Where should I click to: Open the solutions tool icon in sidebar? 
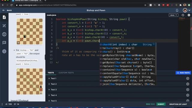4,26
